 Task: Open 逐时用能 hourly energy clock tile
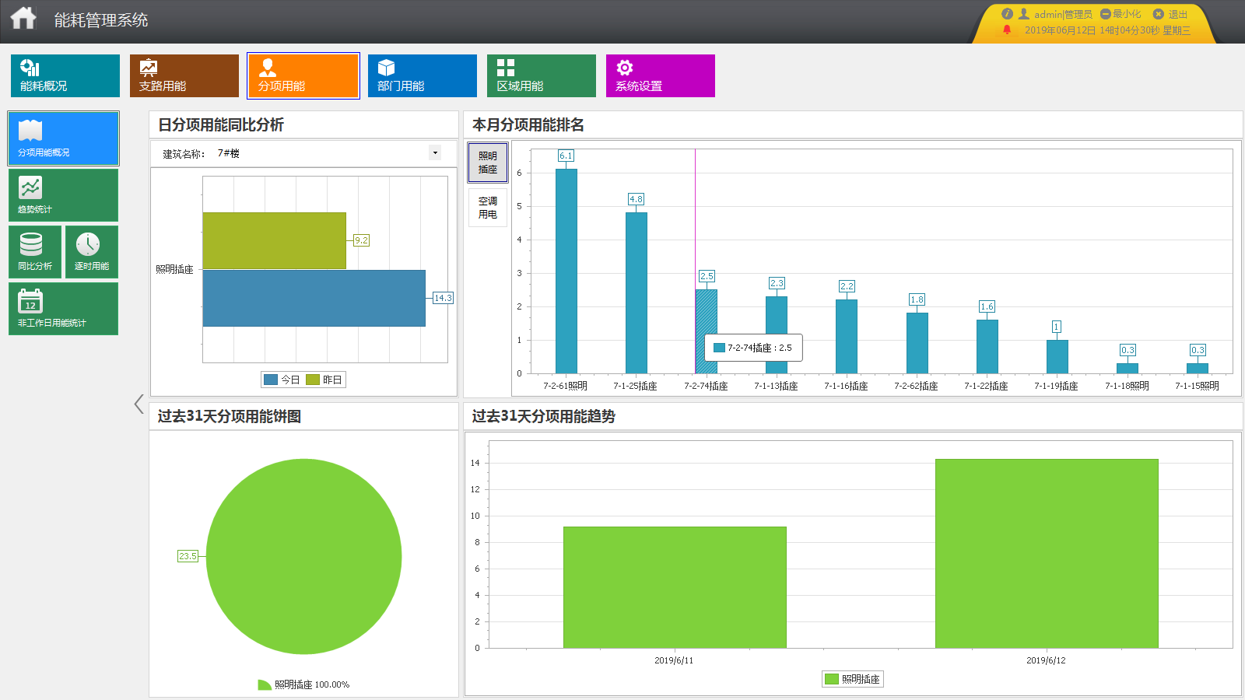[92, 252]
